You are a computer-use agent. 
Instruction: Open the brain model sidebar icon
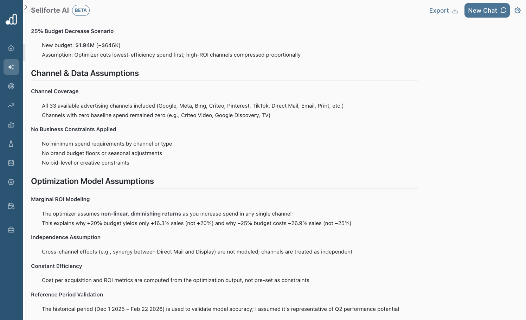click(11, 182)
